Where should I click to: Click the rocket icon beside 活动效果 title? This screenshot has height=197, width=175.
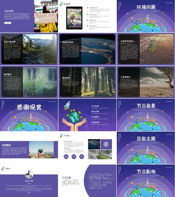(61, 4)
